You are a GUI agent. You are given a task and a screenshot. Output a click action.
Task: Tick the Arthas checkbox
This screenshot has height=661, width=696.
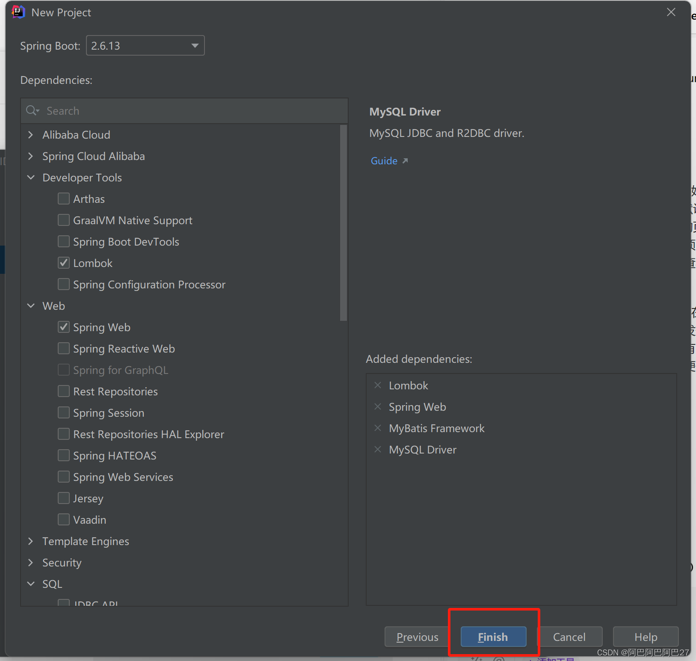[64, 199]
